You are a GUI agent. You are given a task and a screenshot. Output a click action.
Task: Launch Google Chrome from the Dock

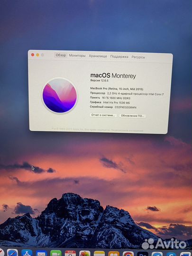pyautogui.click(x=128, y=254)
